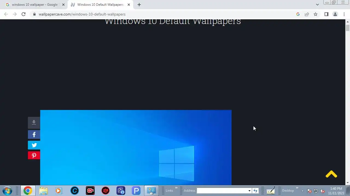
Task: Open the Windows 10 blue wallpaper image
Action: 136,148
